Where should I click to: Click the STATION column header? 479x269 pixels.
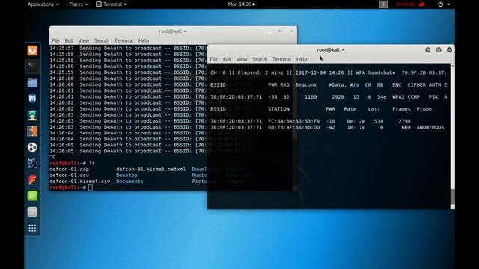278,109
